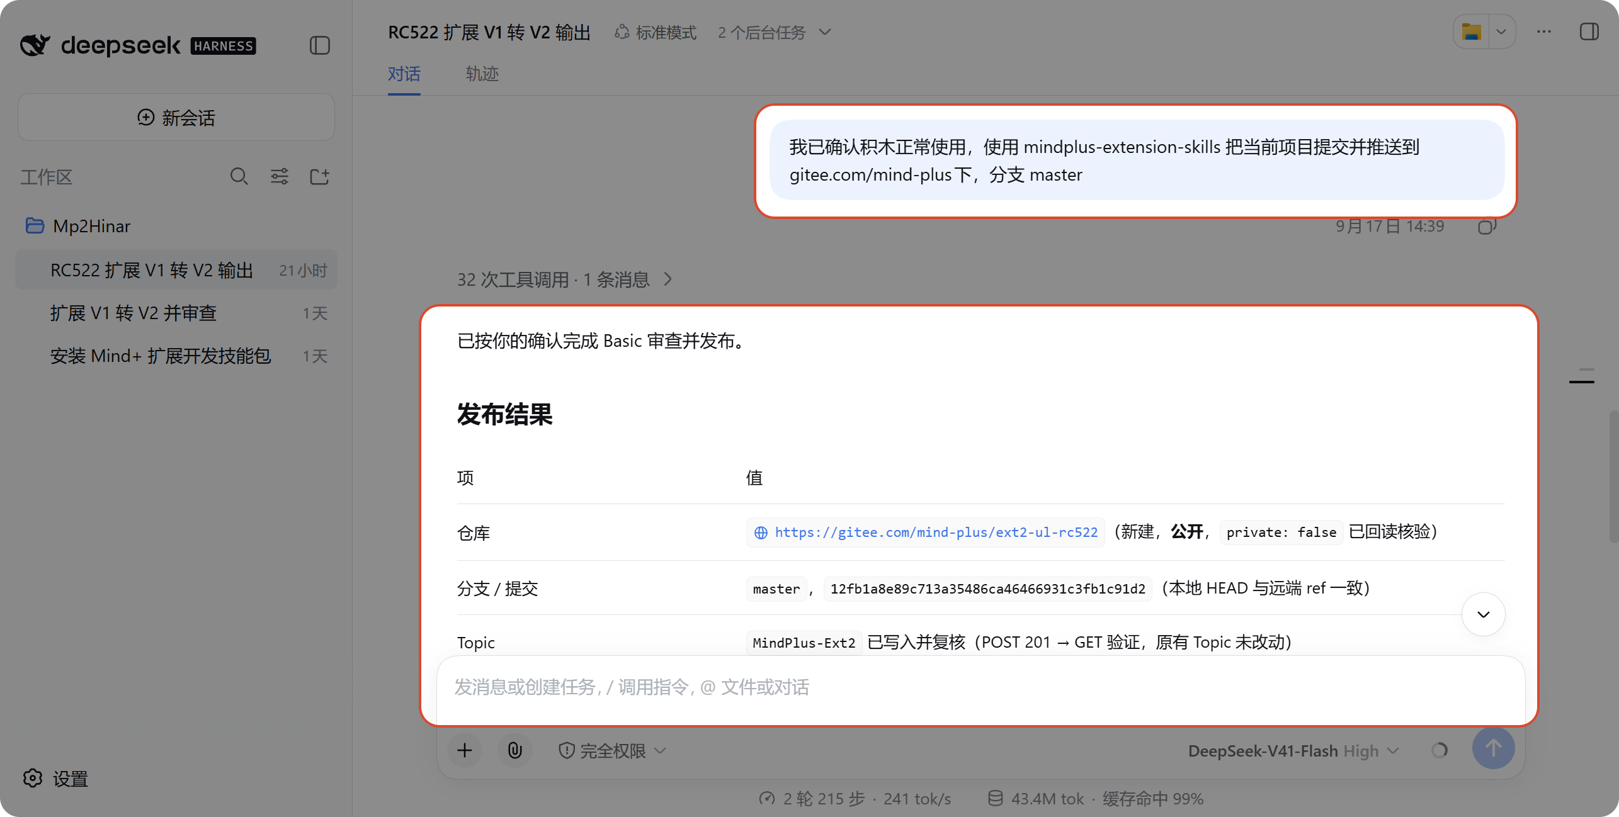
Task: Change the DeepSeek-V41-Flash model selector
Action: [1293, 750]
